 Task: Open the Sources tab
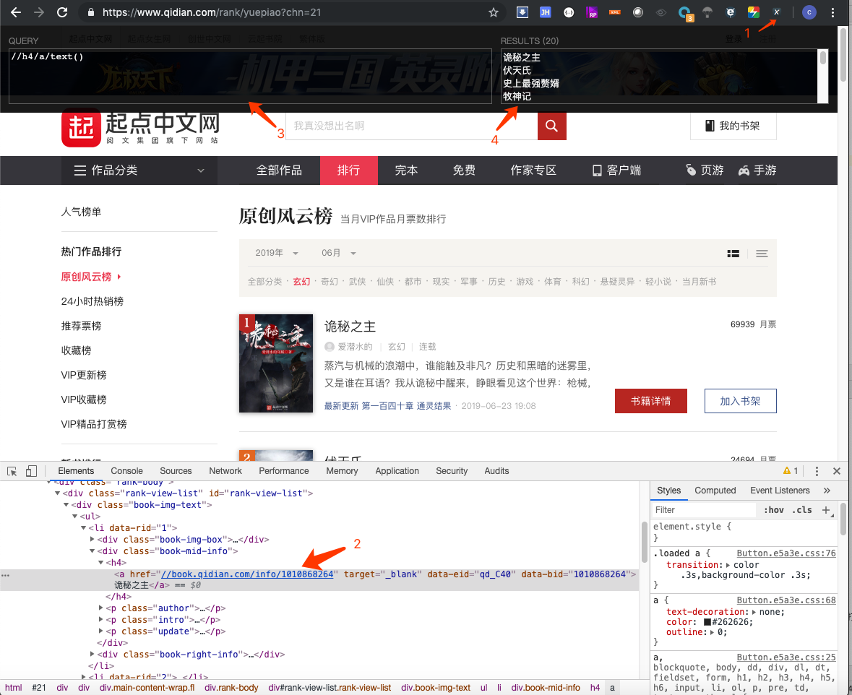click(x=176, y=471)
